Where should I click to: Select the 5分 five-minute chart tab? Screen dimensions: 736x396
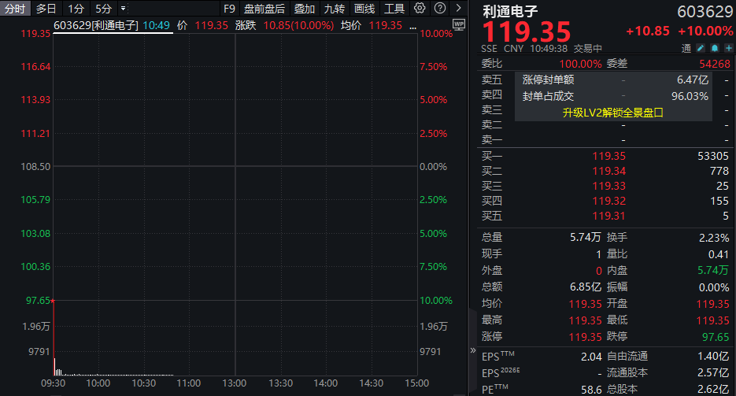103,9
